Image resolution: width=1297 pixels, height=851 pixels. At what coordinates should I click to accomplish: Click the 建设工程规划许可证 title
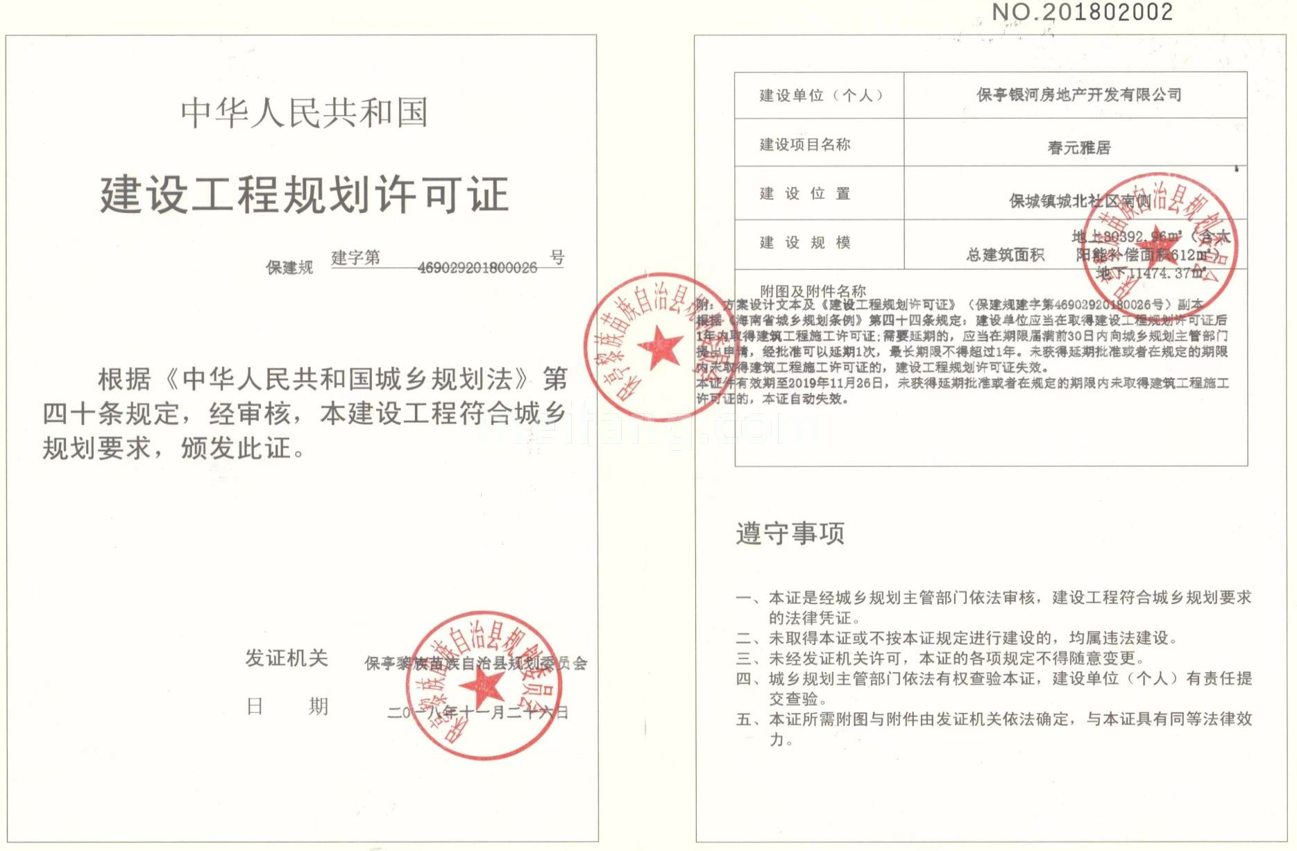tap(305, 194)
